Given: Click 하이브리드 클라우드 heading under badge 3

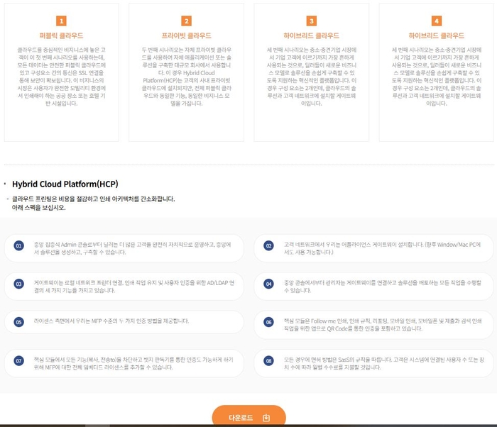Looking at the screenshot, I should pyautogui.click(x=311, y=35).
